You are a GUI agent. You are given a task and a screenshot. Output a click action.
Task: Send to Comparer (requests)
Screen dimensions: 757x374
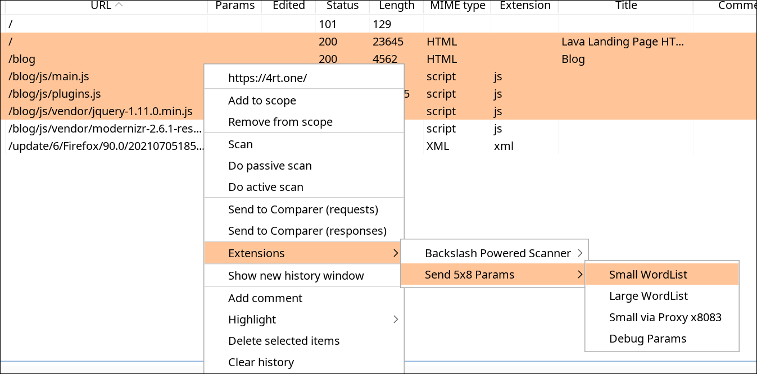[x=304, y=209]
